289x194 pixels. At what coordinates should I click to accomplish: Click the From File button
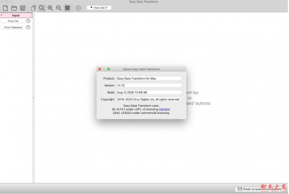(x=13, y=21)
